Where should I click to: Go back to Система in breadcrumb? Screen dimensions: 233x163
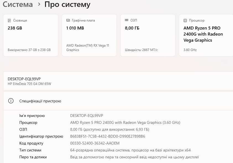tap(18, 4)
